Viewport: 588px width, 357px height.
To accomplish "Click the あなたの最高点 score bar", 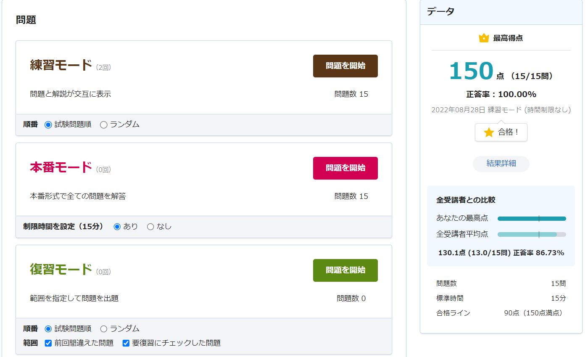I will pyautogui.click(x=532, y=218).
